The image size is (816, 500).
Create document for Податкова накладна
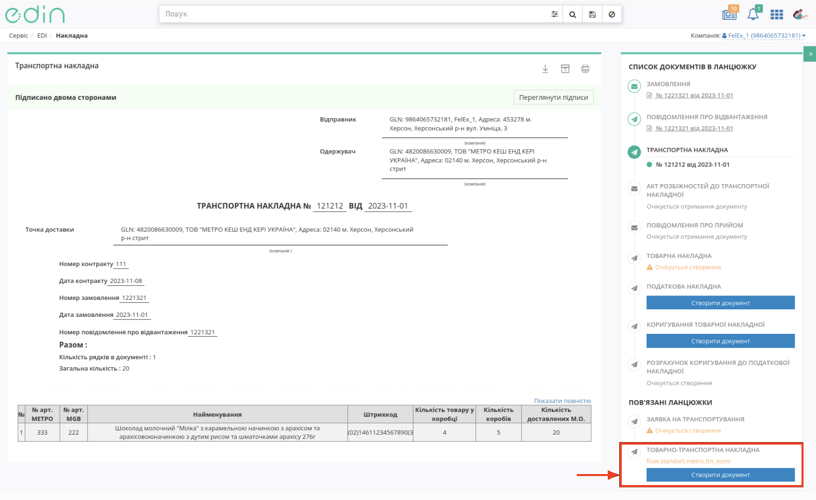click(x=721, y=303)
